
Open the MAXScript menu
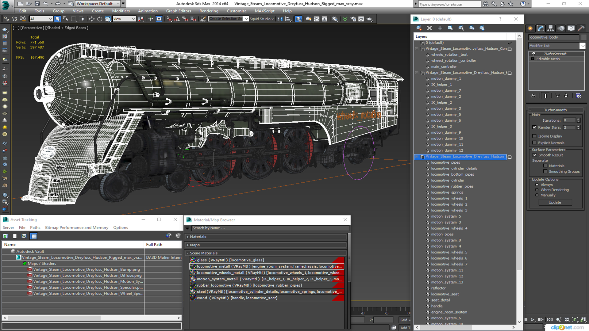coord(264,11)
